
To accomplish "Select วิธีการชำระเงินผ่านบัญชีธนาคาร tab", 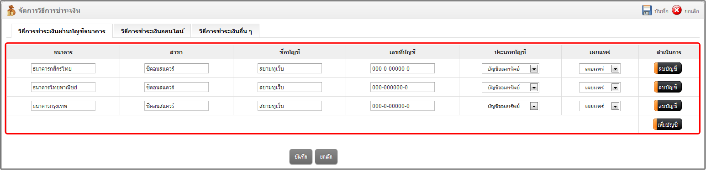I will click(62, 31).
